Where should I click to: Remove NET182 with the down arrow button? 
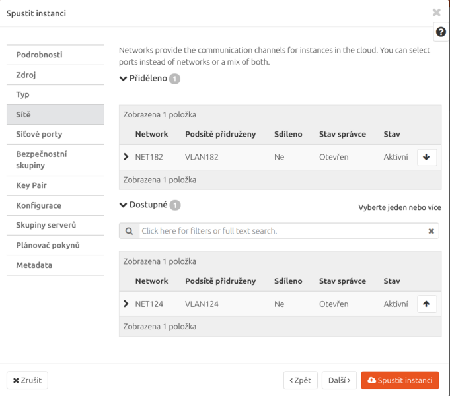click(427, 157)
